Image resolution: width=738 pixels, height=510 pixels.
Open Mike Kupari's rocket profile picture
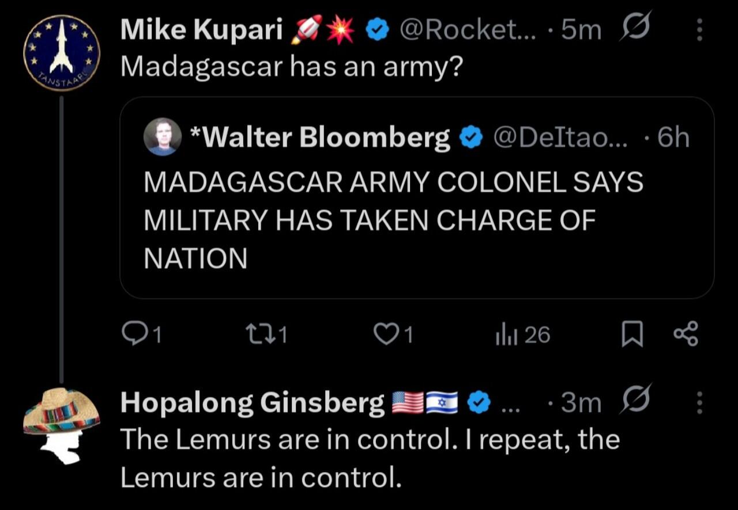click(x=62, y=52)
